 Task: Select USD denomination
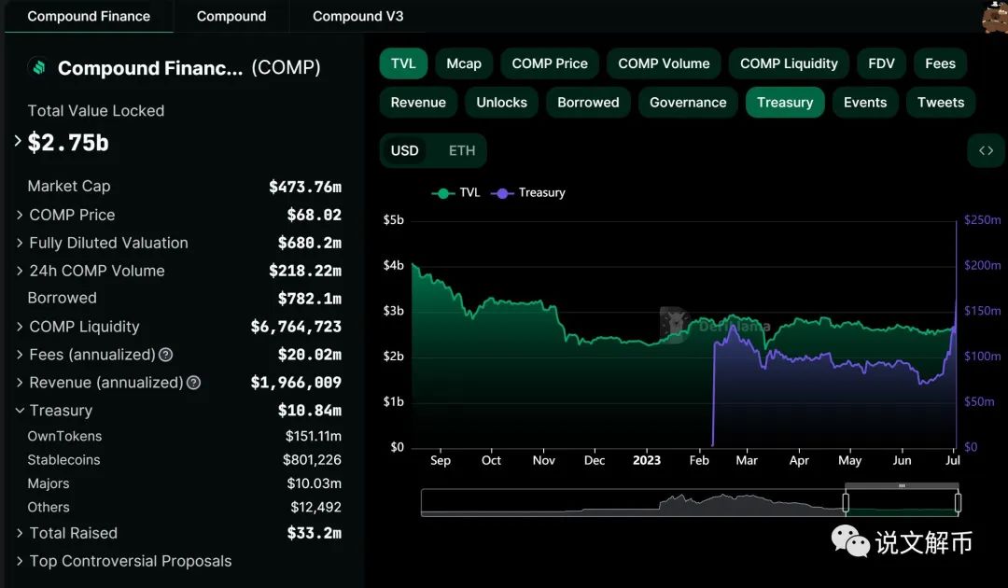(x=405, y=151)
